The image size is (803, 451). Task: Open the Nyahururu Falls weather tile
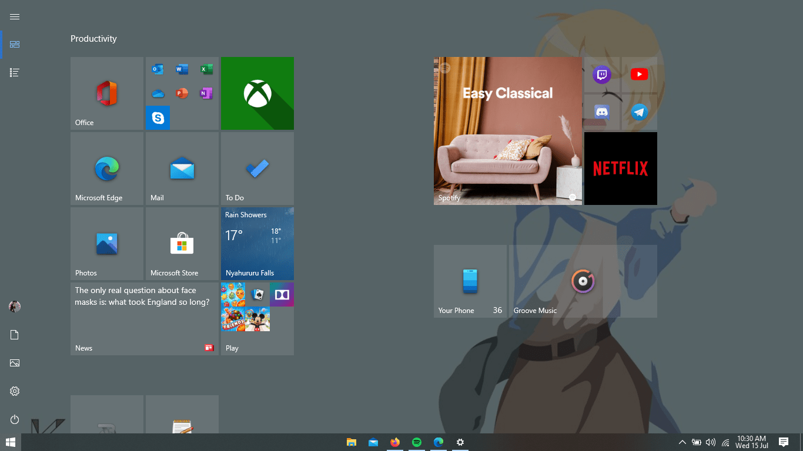(257, 244)
